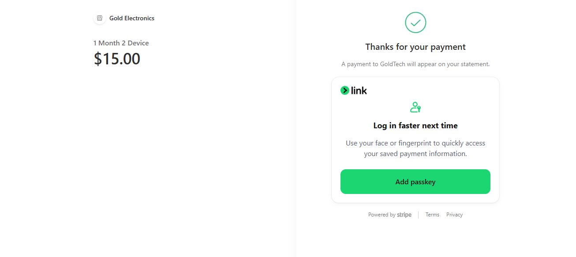The image size is (576, 257).
Task: Click the $15.00 price amount
Action: [x=117, y=59]
